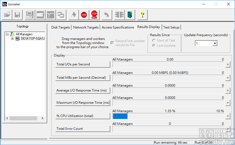The width and height of the screenshot is (235, 145).
Task: Open chart arrow for Average I/O Response Time
Action: [x=228, y=90]
